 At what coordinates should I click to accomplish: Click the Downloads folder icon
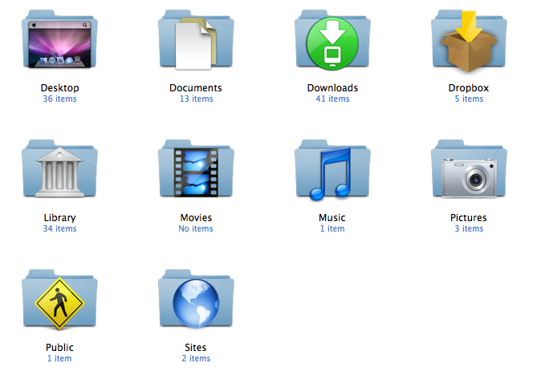(332, 40)
